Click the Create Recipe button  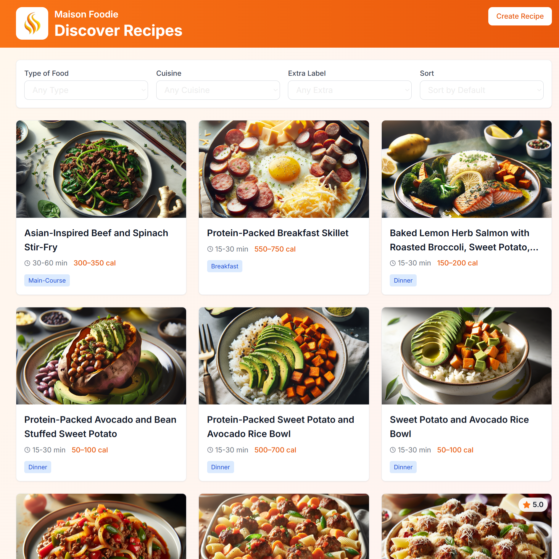[x=520, y=16]
